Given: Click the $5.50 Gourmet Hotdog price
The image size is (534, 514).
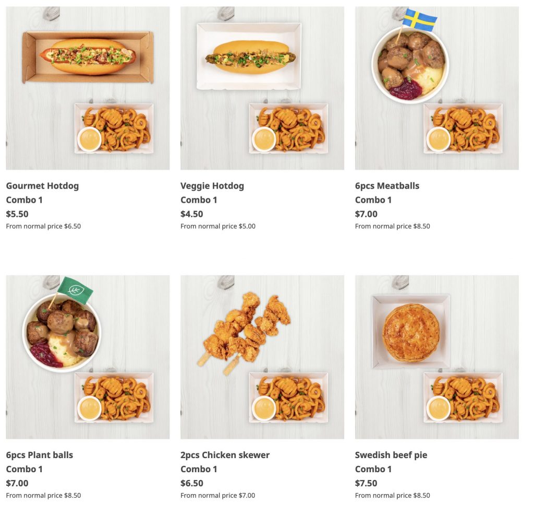Looking at the screenshot, I should point(17,214).
